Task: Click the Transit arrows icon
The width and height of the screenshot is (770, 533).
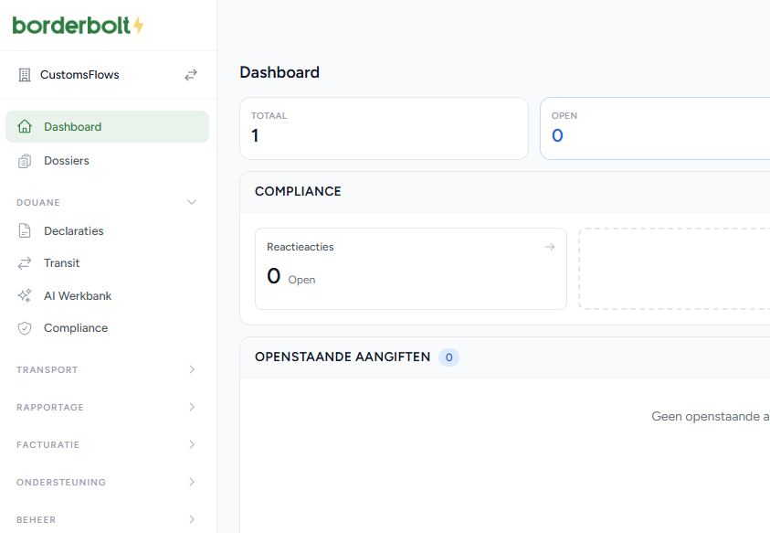Action: [25, 263]
